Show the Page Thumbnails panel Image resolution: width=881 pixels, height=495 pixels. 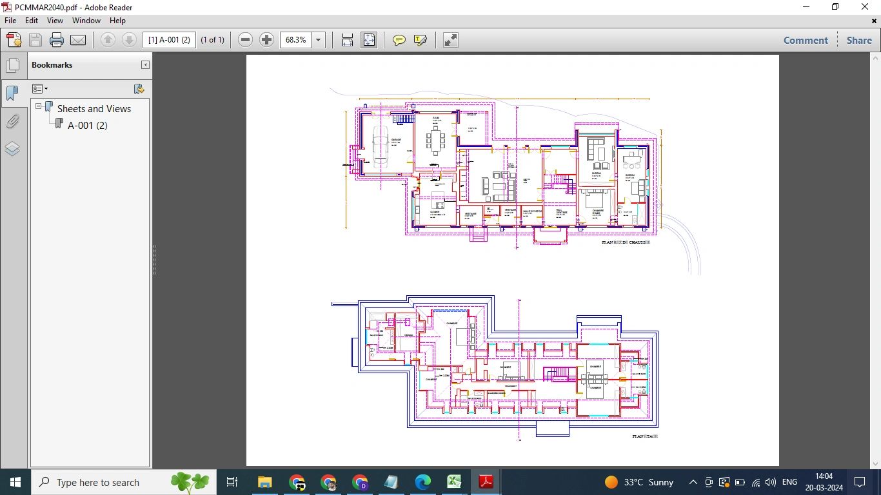pyautogui.click(x=12, y=65)
